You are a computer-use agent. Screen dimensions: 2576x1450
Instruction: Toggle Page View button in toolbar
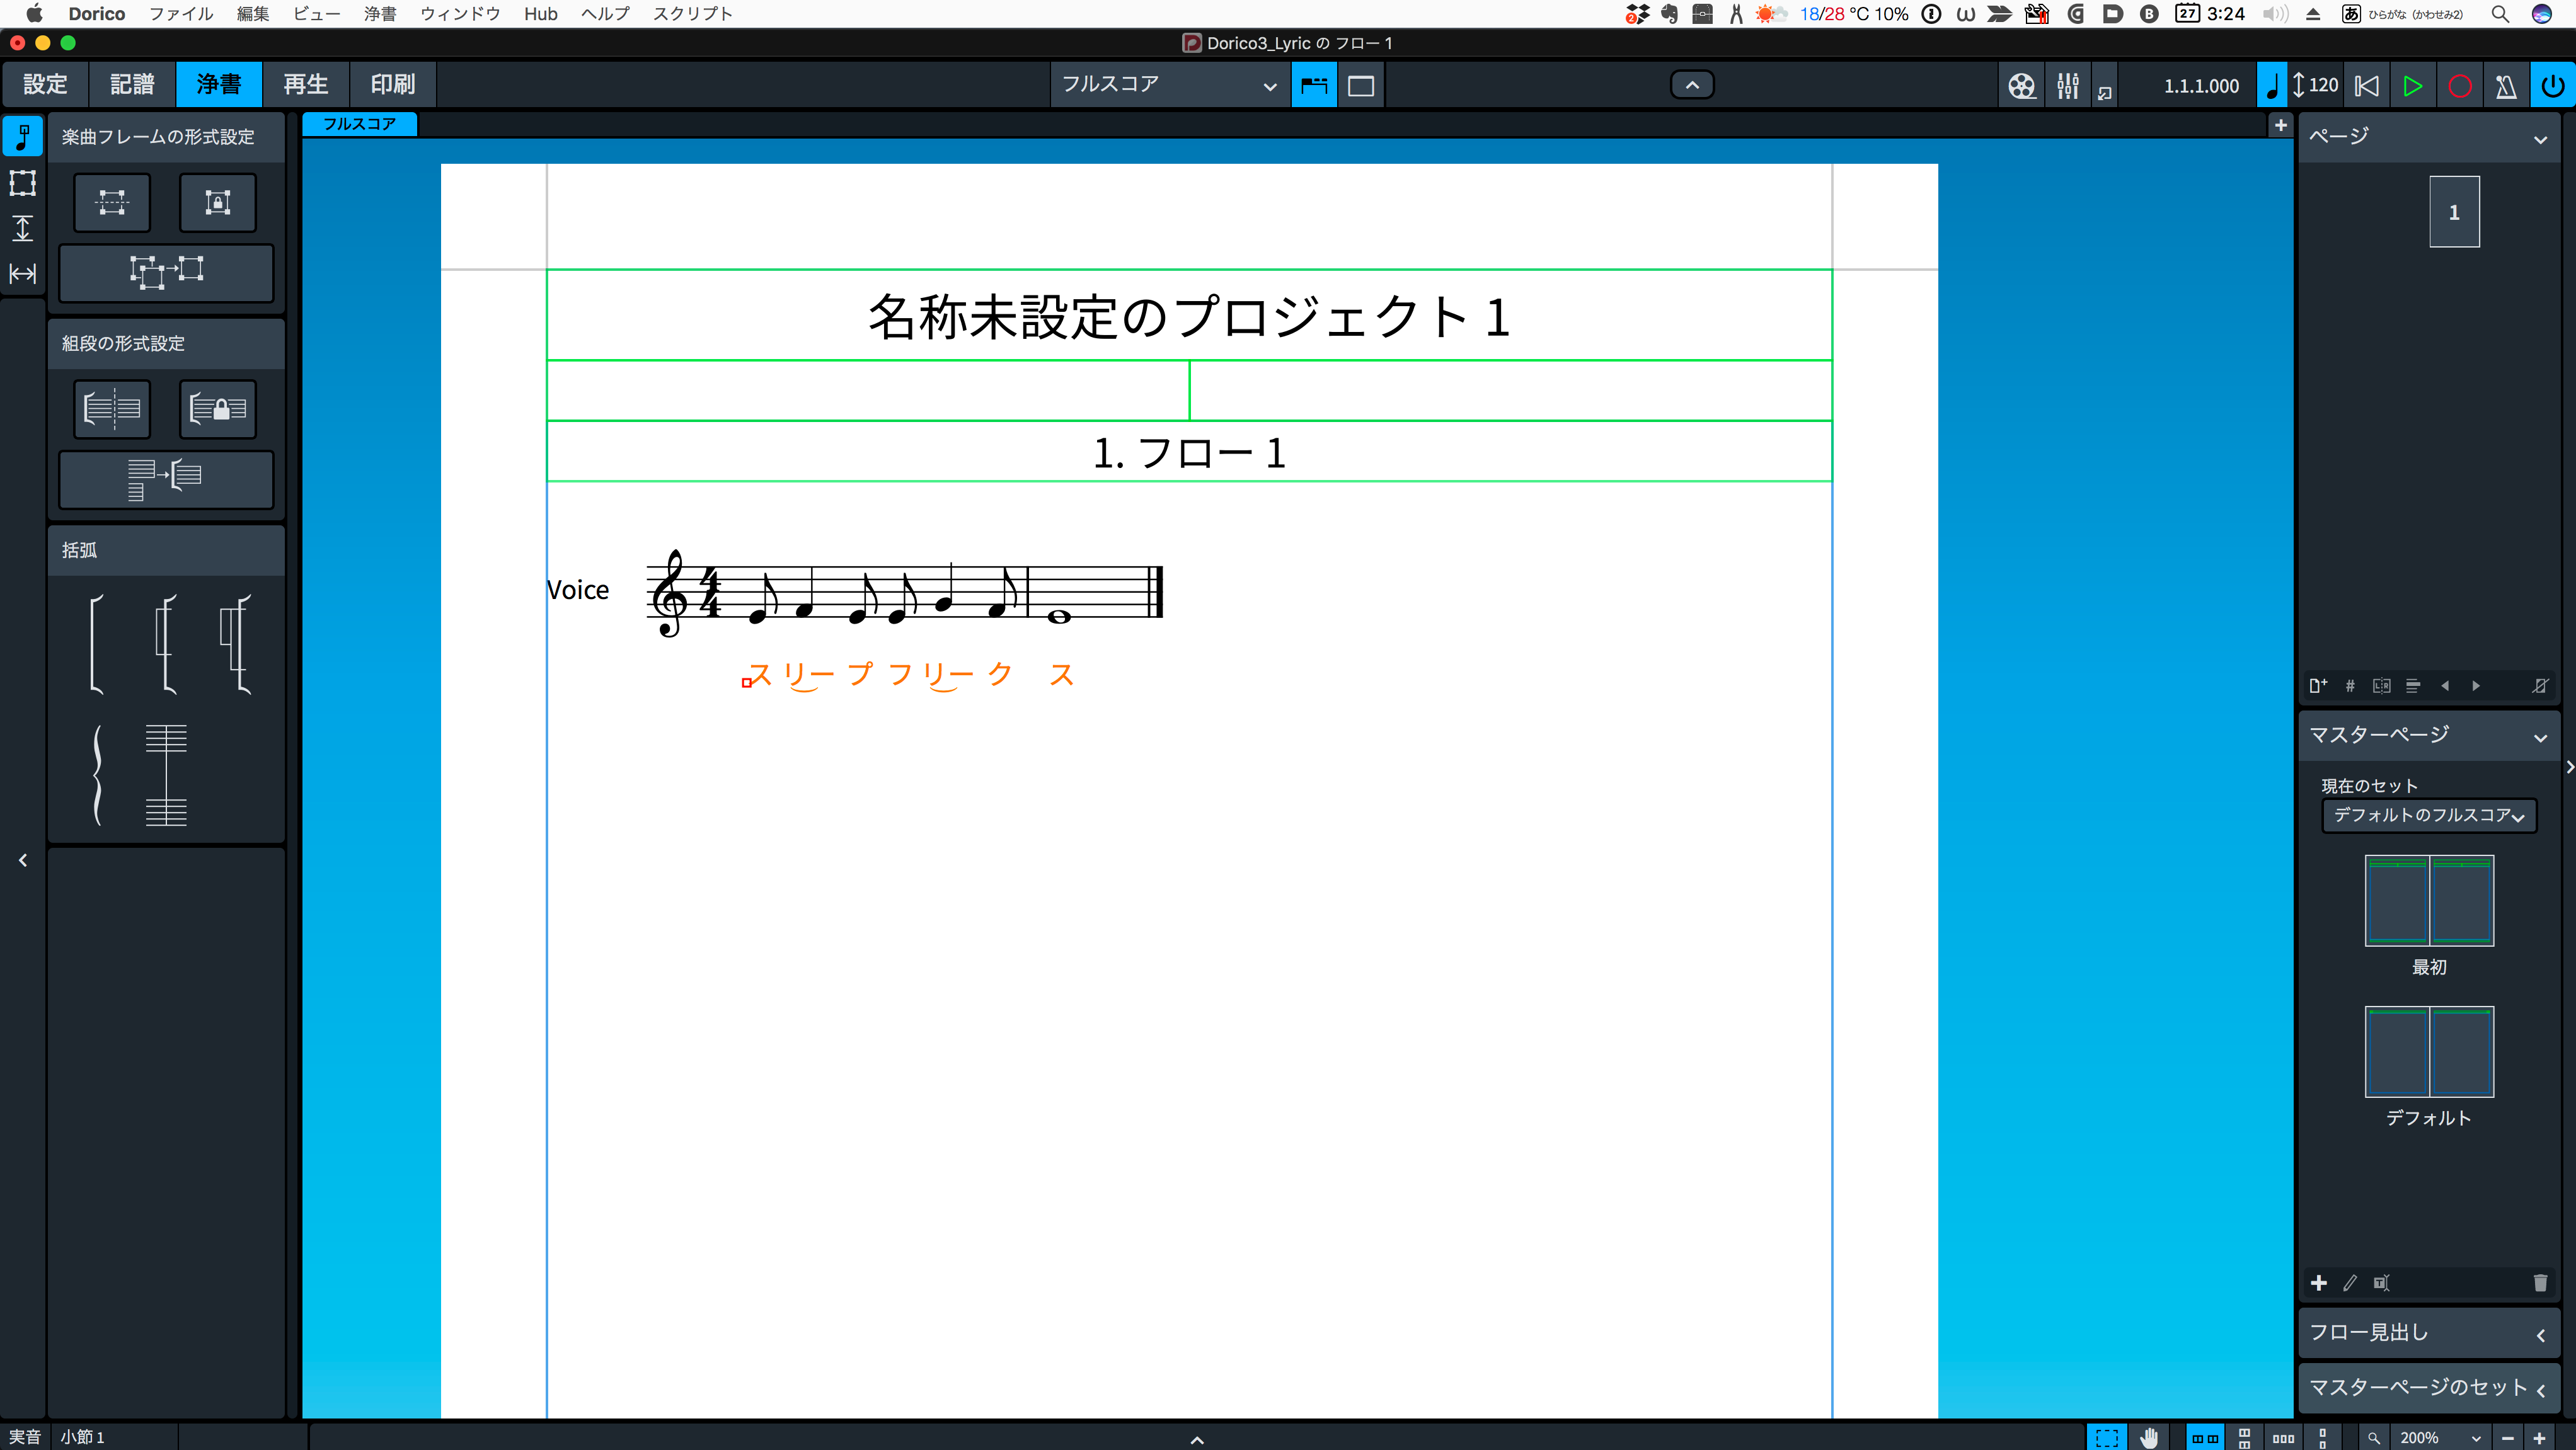point(1361,86)
